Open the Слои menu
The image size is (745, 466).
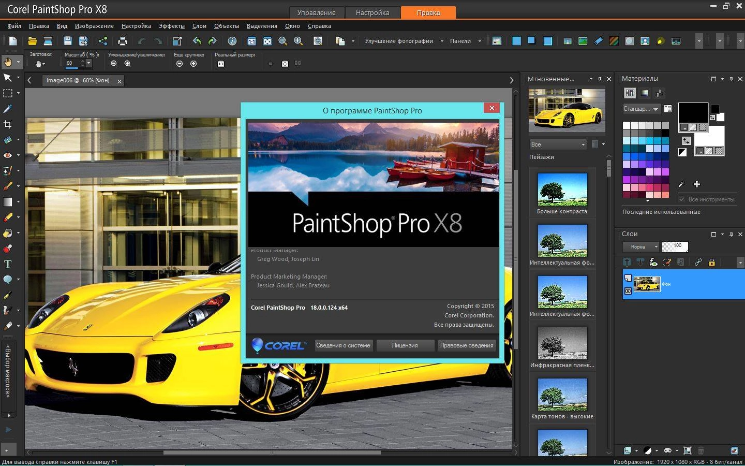[x=199, y=26]
